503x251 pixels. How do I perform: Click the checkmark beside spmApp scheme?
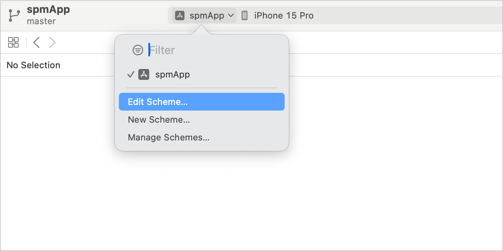pyautogui.click(x=131, y=75)
